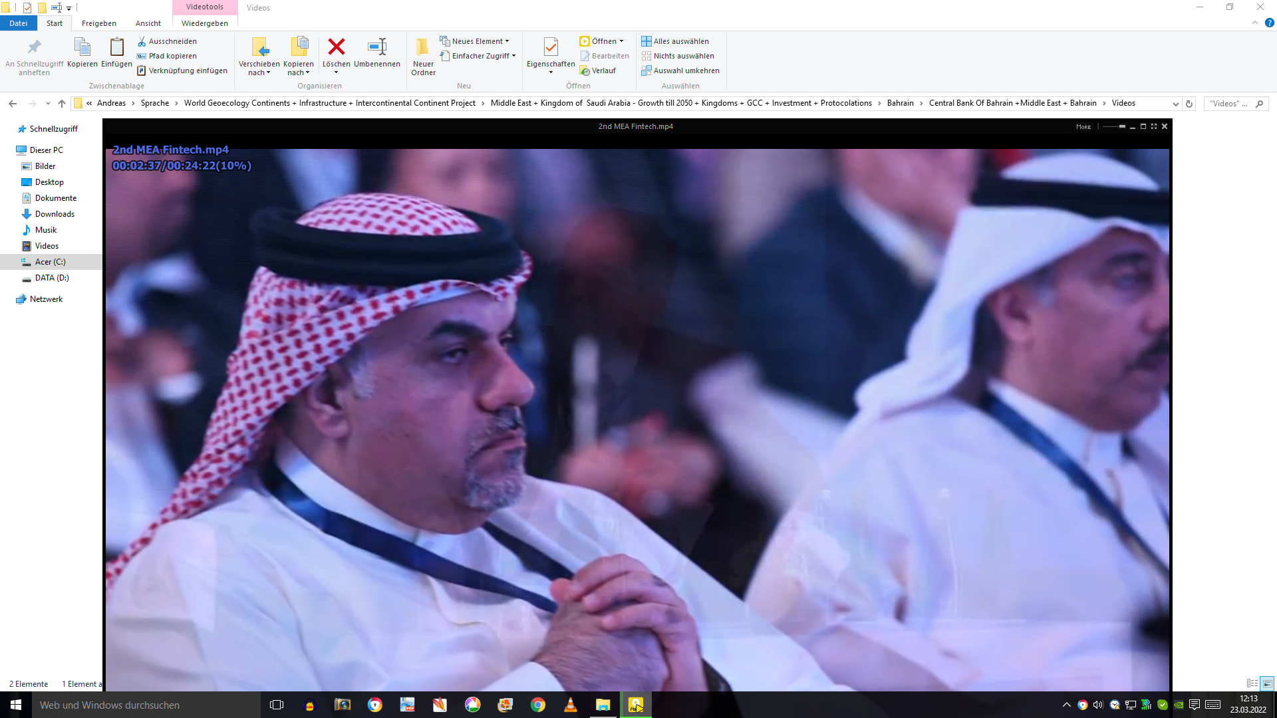Create a Neuer Ordner
1277x718 pixels.
423,57
